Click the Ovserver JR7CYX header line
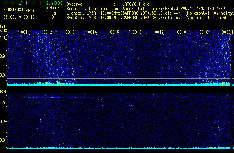The width and height of the screenshot is (234, 153). [109, 4]
